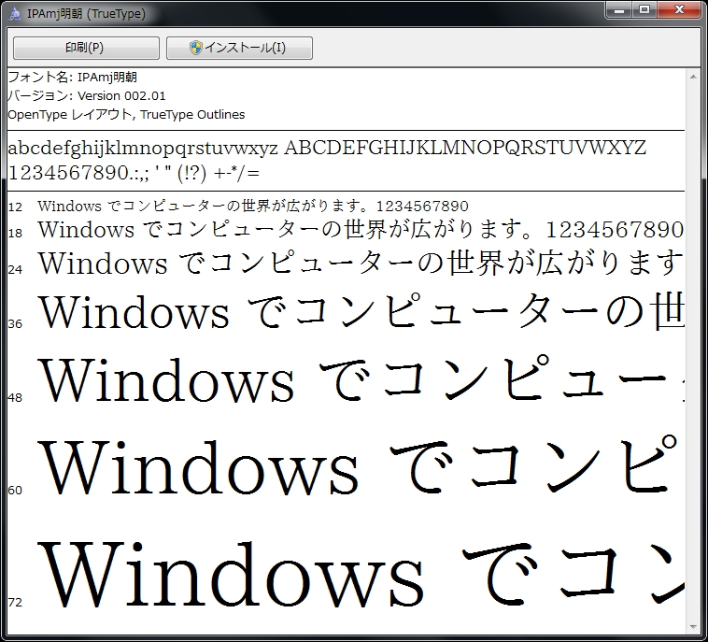Click the scrollbar up arrow

click(x=693, y=77)
